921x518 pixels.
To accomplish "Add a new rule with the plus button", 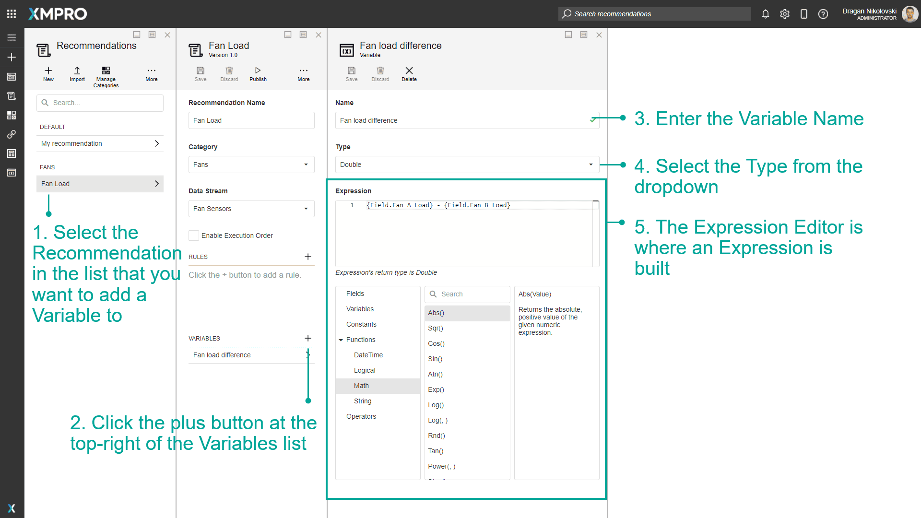I will 308,257.
